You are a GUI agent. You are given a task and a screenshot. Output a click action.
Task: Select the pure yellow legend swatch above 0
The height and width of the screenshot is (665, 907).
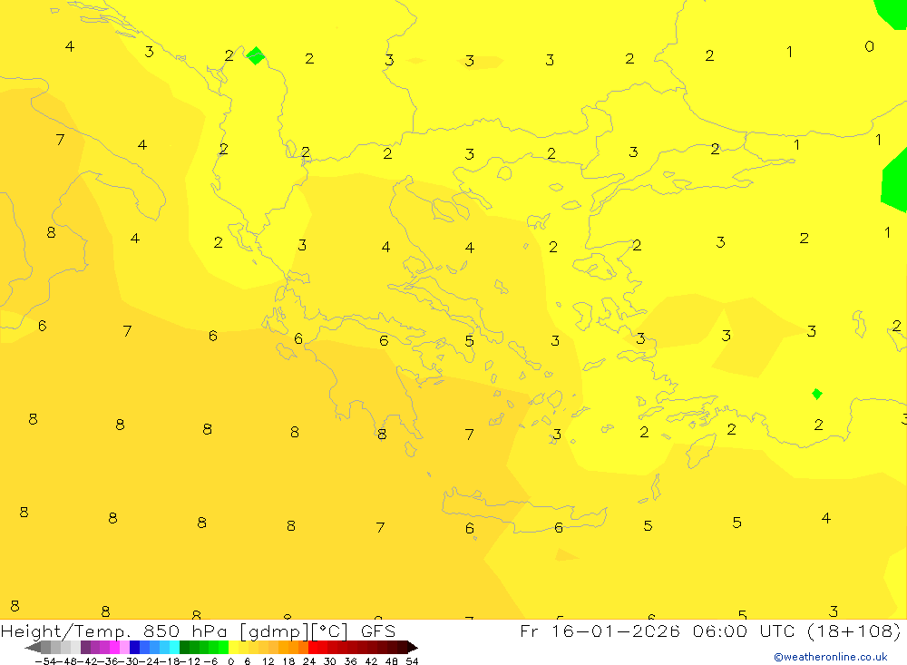pos(233,648)
